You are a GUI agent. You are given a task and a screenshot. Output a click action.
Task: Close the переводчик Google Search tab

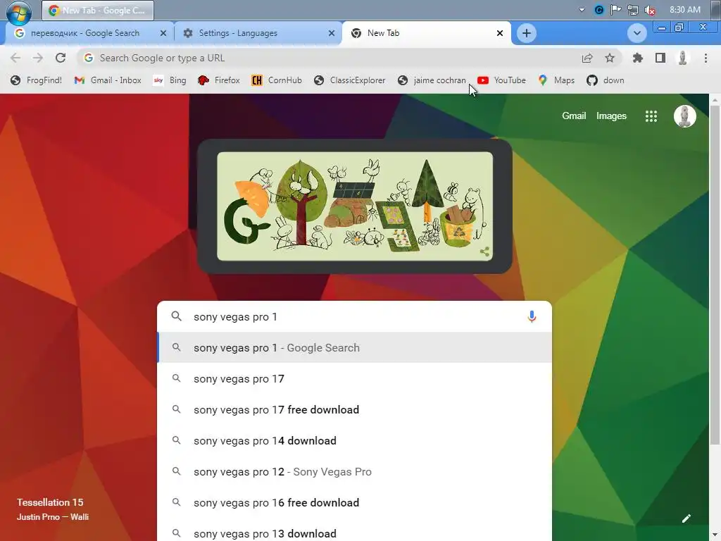[163, 33]
